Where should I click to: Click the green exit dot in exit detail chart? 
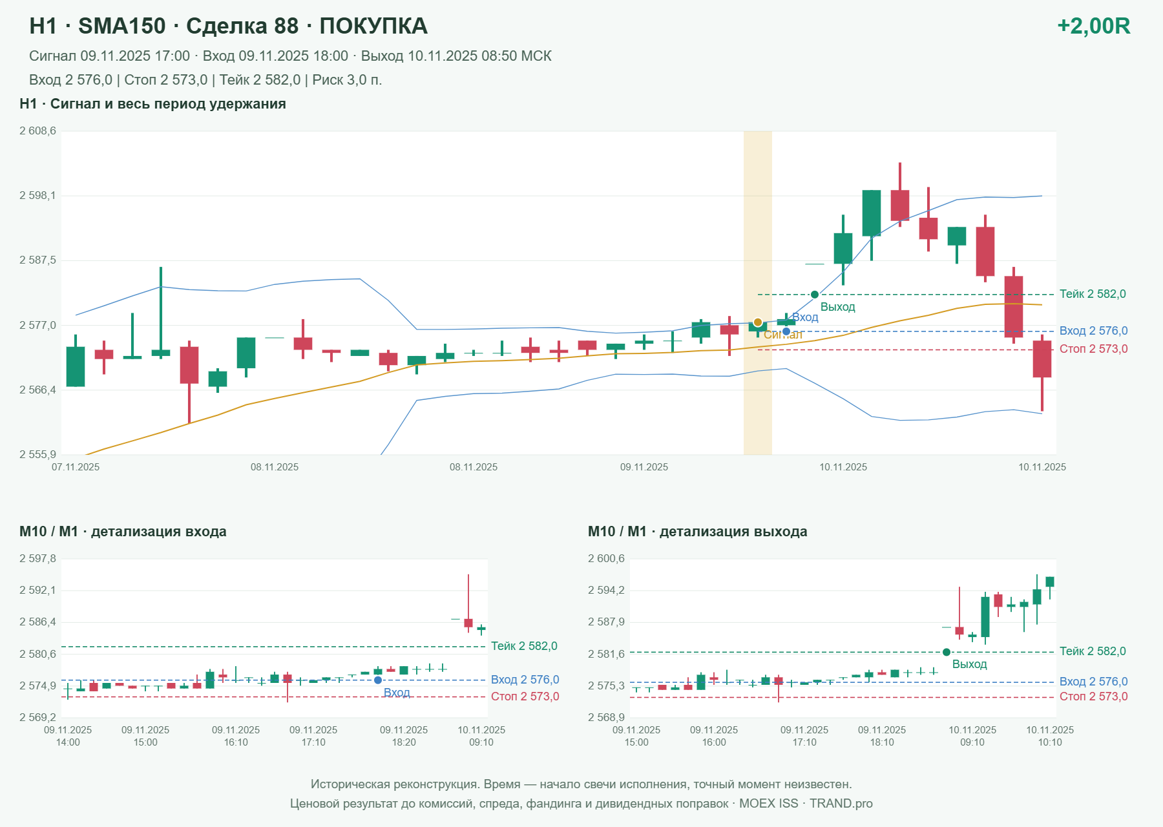click(947, 653)
